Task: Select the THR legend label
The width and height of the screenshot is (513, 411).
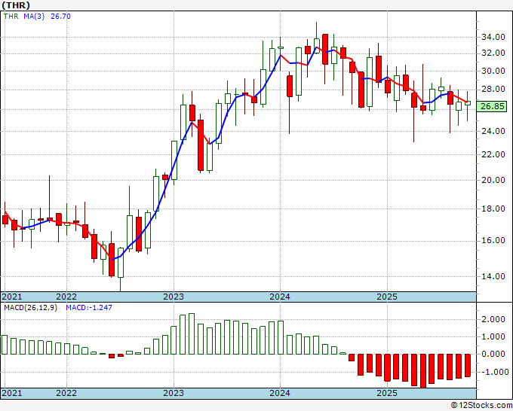Action: coord(11,17)
